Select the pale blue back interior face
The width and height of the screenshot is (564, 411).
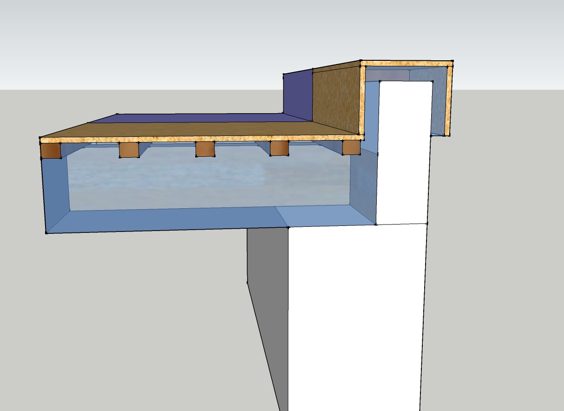pyautogui.click(x=209, y=181)
